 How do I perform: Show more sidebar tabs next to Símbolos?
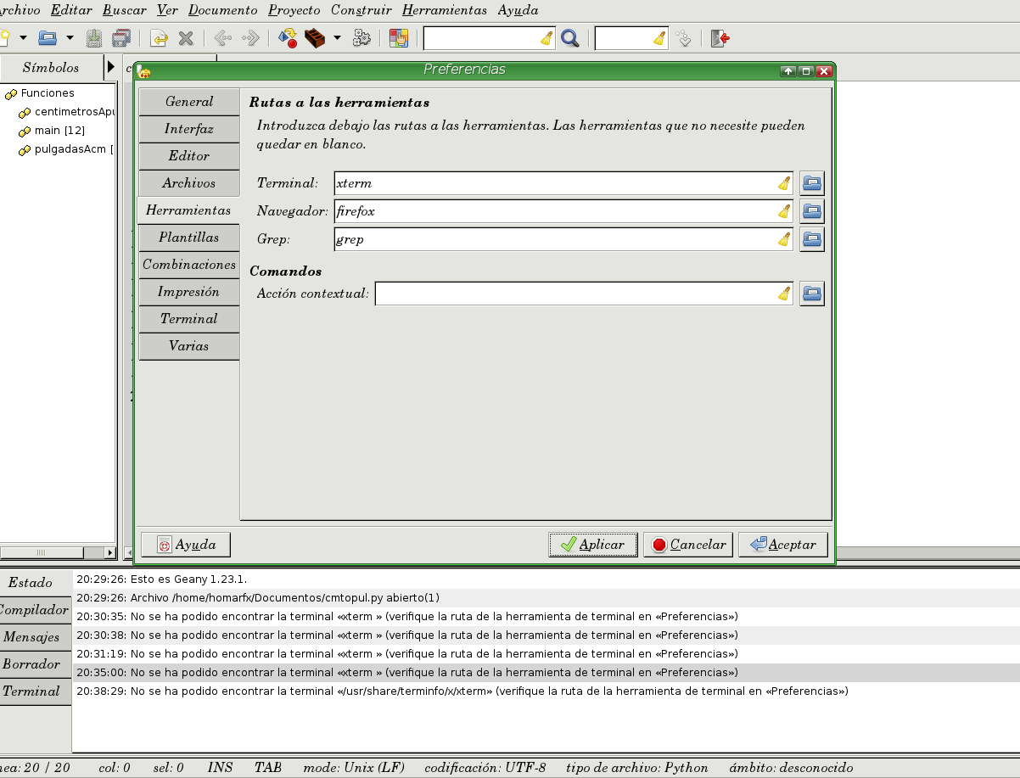click(111, 67)
